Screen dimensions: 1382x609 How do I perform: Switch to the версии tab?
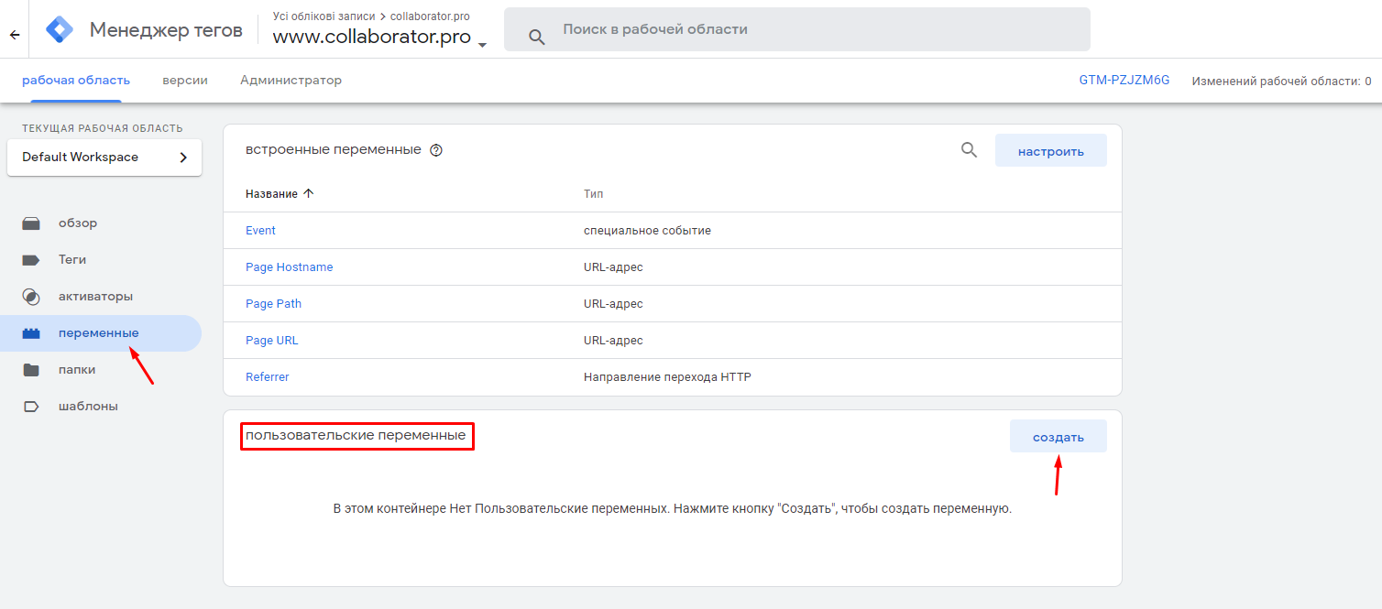[185, 81]
